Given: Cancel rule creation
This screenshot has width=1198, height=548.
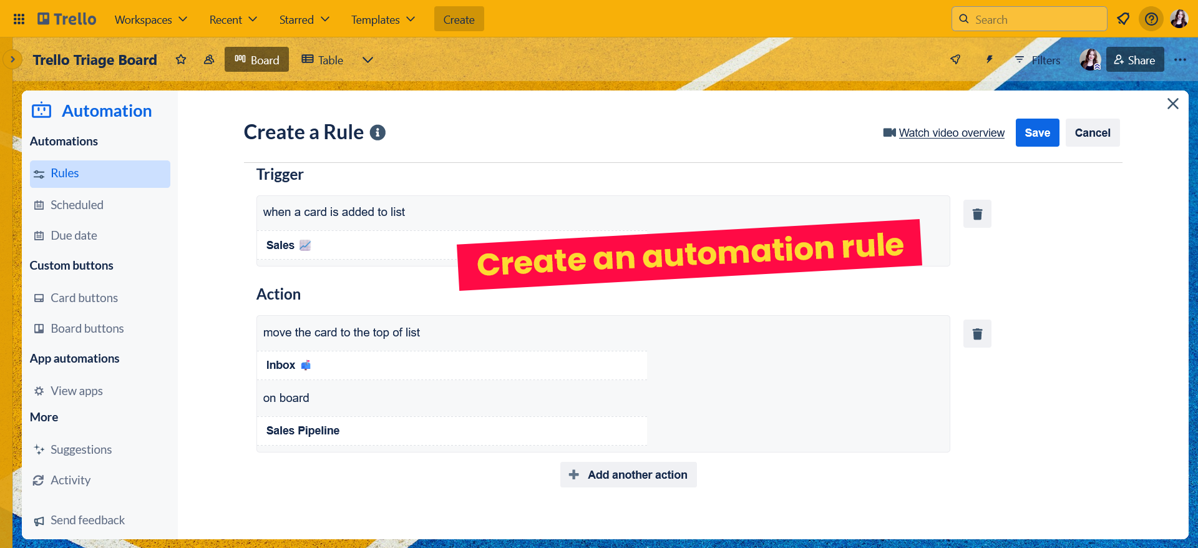Looking at the screenshot, I should tap(1092, 132).
